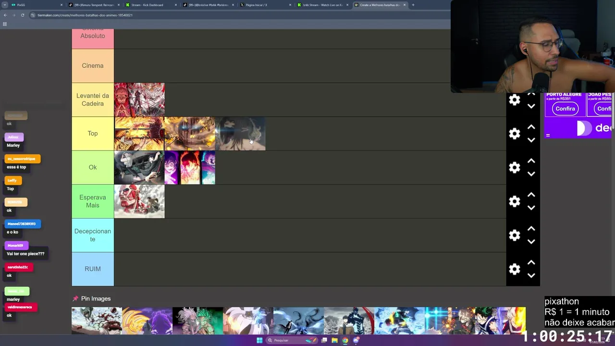Close the PixGG tab
This screenshot has height=346, width=615.
[61, 5]
